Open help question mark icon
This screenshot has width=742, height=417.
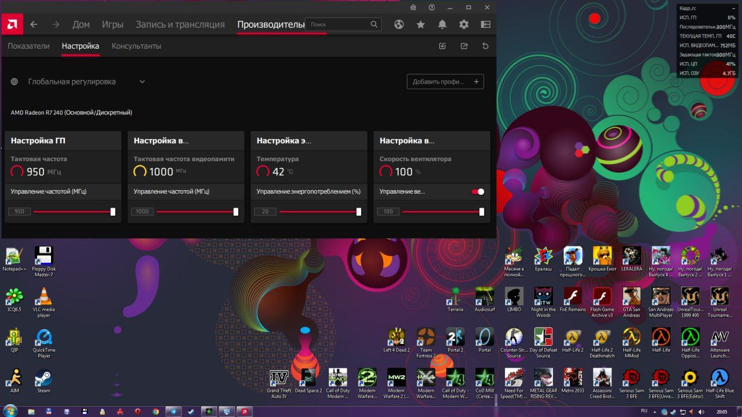click(x=431, y=7)
